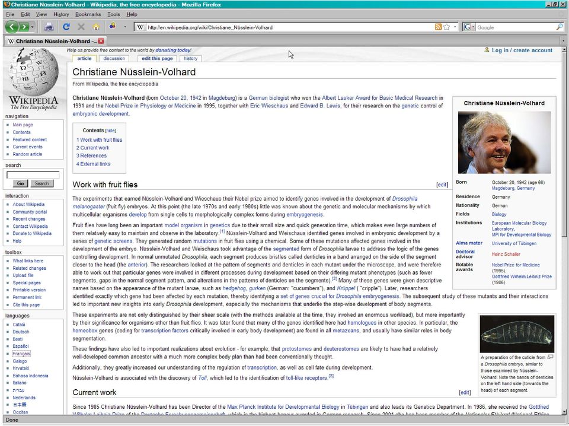Open the Edit menu
The image size is (569, 426).
[x=25, y=14]
